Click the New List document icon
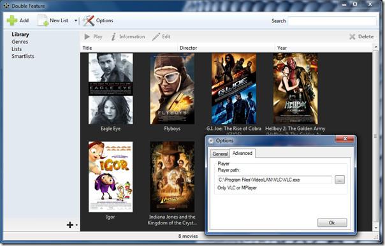385x246 pixels. coord(43,20)
